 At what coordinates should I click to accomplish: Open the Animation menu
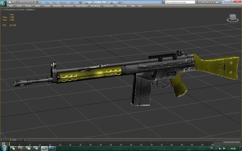coord(69,6)
